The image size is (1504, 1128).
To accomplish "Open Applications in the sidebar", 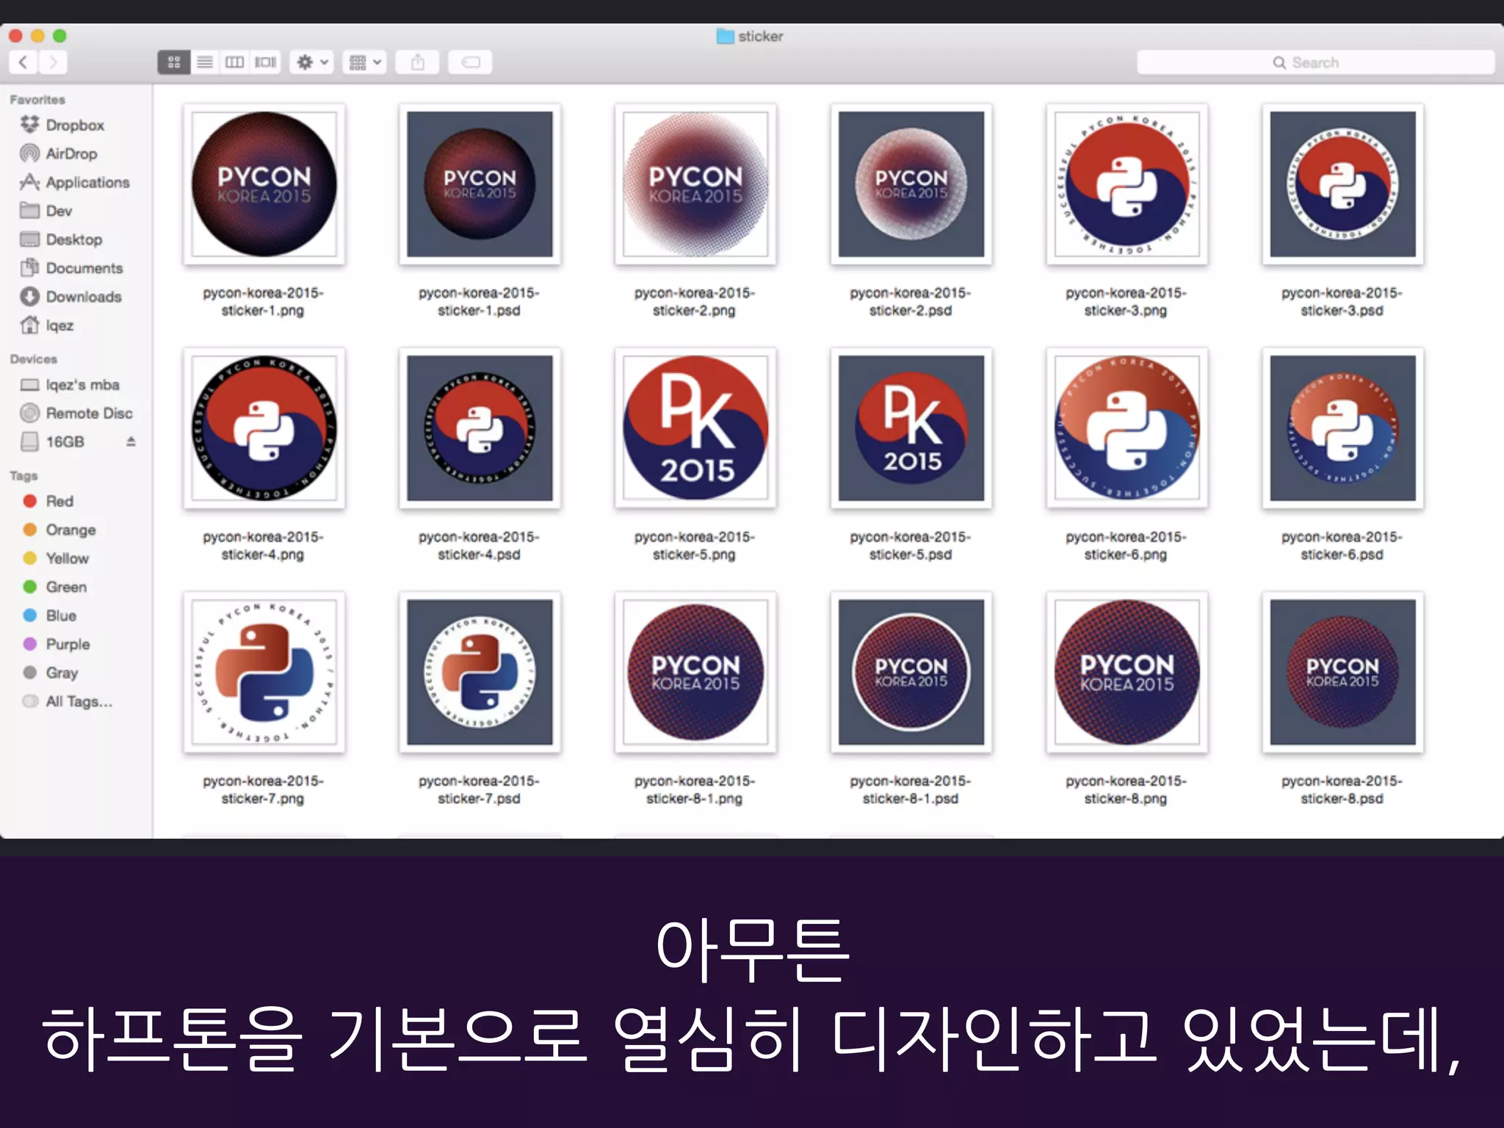I will point(76,182).
